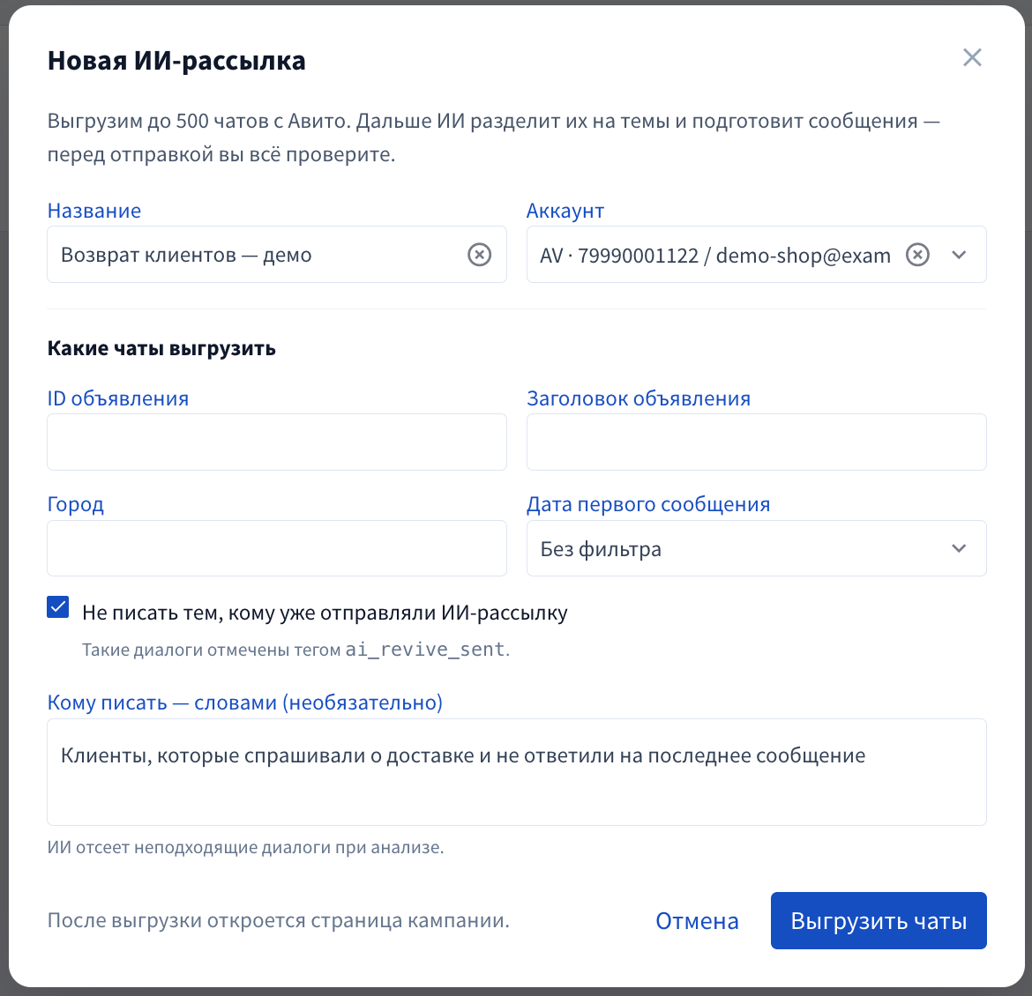
Task: Close the Новая ИИ-рассылка dialog
Action: click(x=972, y=58)
